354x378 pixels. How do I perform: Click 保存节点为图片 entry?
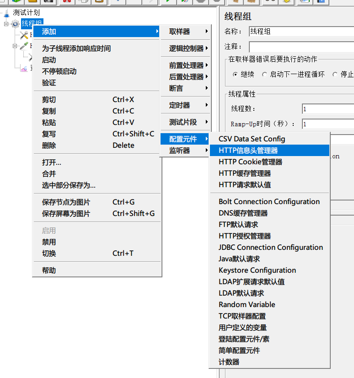click(97, 202)
